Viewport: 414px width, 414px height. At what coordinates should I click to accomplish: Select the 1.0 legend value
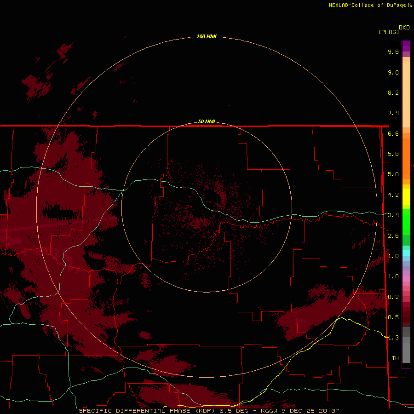click(393, 276)
